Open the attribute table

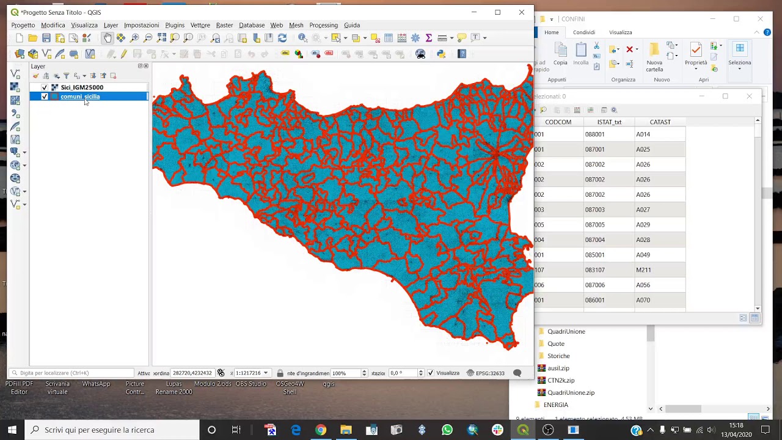tap(389, 38)
